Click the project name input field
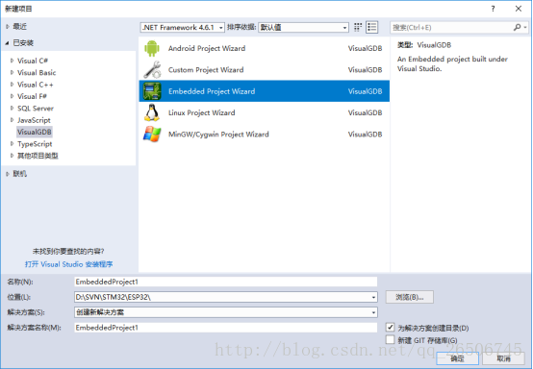 coord(226,282)
